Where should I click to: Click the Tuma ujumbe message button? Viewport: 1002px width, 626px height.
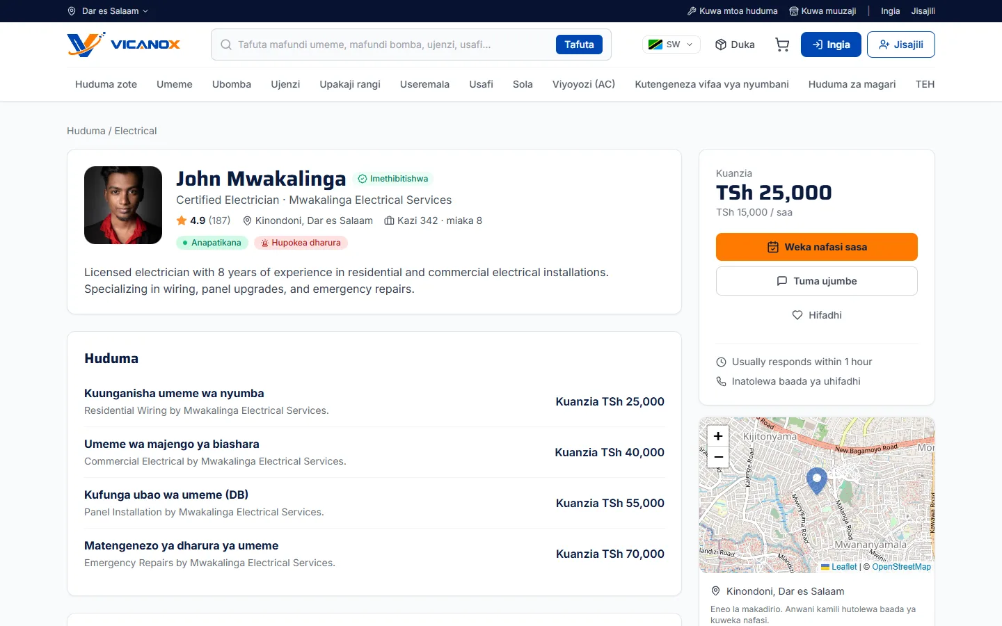click(x=817, y=281)
